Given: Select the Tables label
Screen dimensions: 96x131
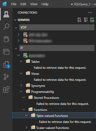Looking at the screenshot, I should (35, 62).
